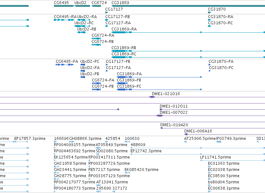Select protein CG31870-PA label
Screen dimensions: 265x193
pos(221,62)
